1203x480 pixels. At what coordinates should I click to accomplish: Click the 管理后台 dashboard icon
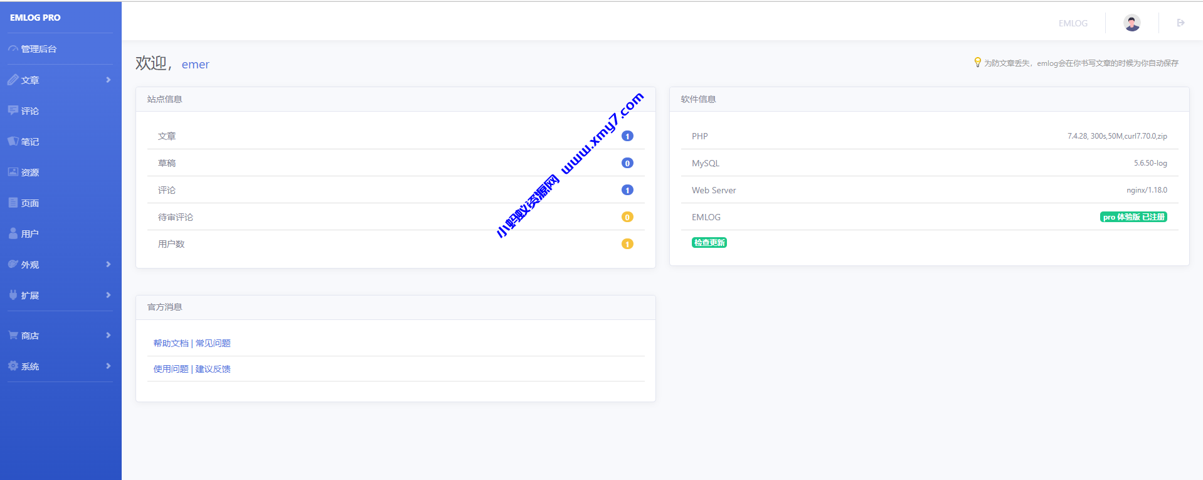click(13, 49)
